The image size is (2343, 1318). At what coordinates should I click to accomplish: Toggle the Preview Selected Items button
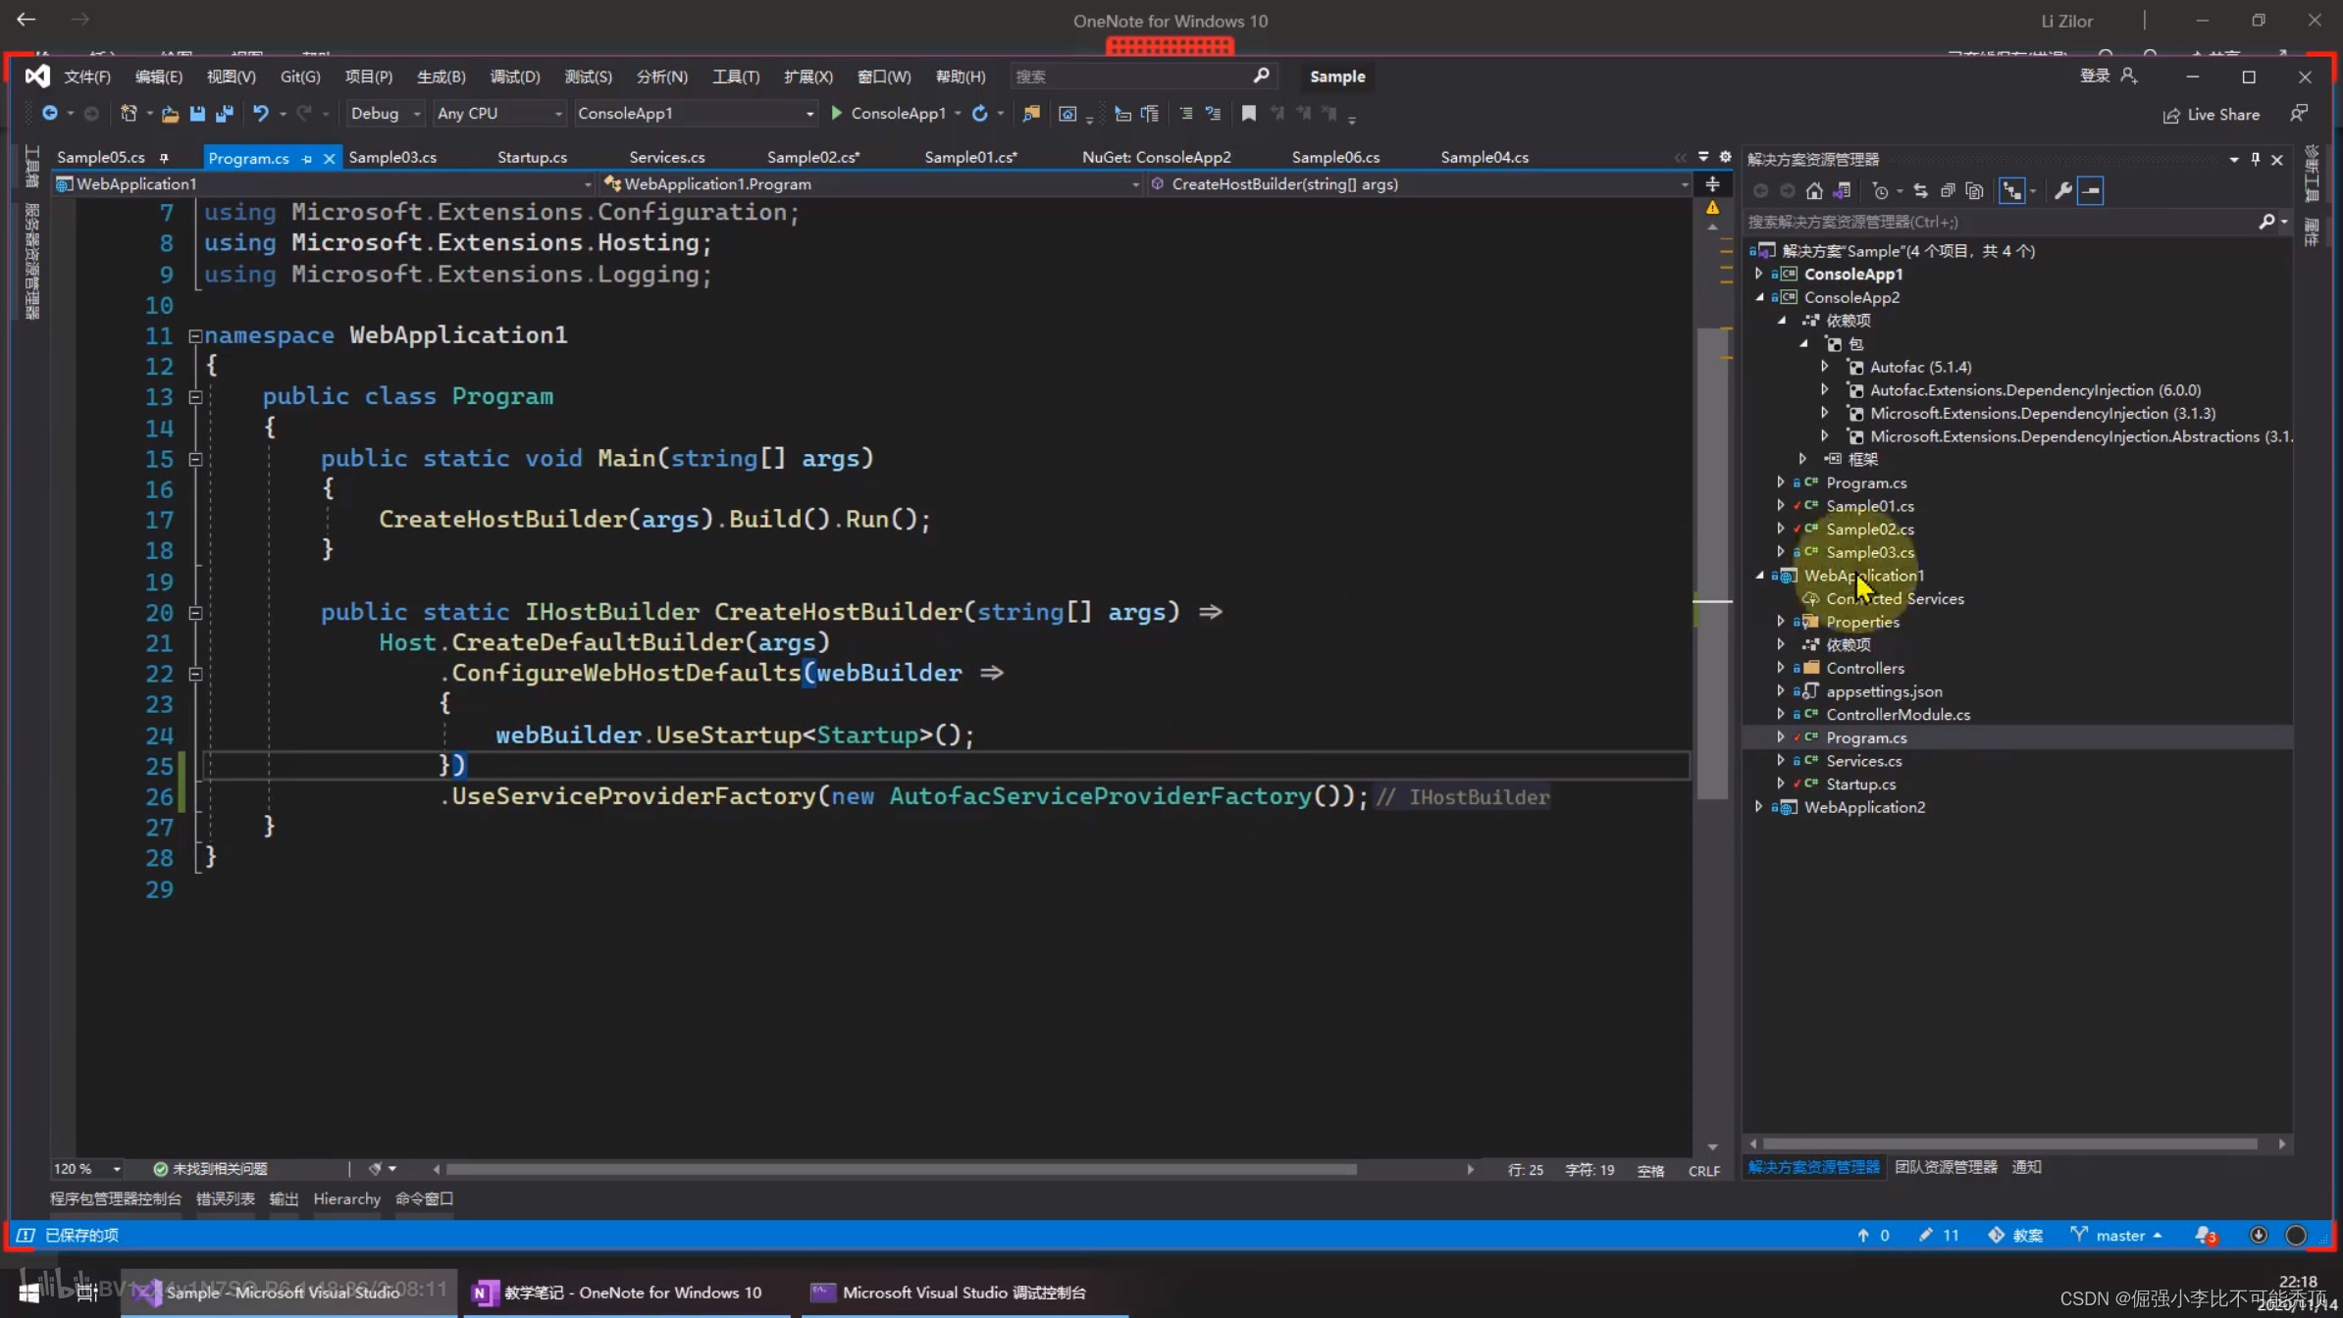tap(2091, 191)
